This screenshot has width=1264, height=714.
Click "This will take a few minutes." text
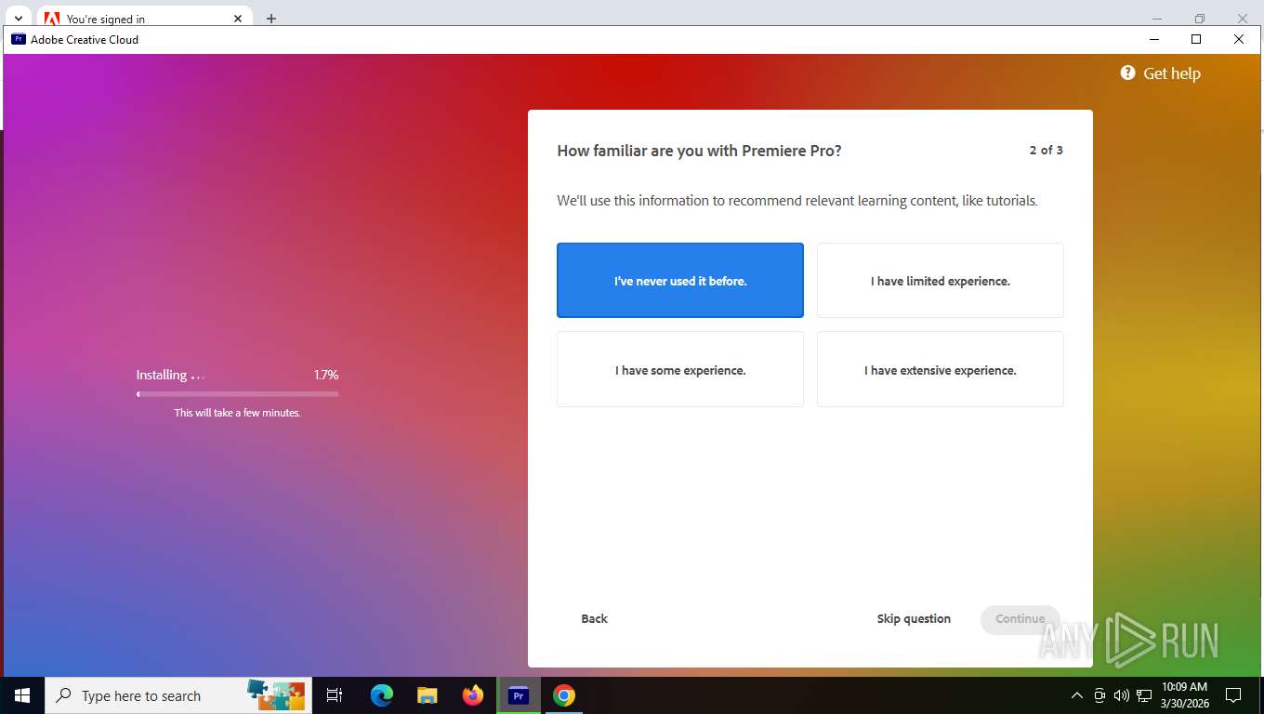237,413
